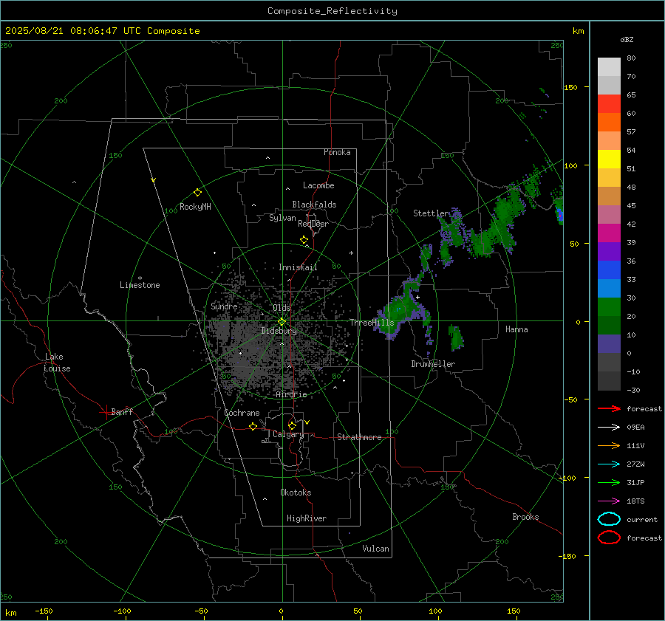The image size is (665, 621).
Task: Click the Stettler city label
Action: coord(431,213)
